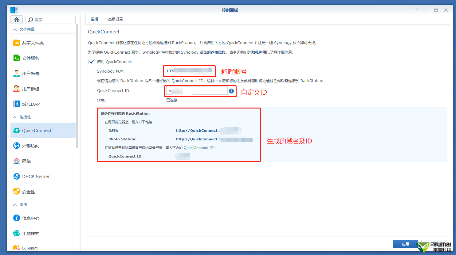This screenshot has width=456, height=255.
Task: Open the 主题样式 theme style icon
Action: pyautogui.click(x=17, y=233)
